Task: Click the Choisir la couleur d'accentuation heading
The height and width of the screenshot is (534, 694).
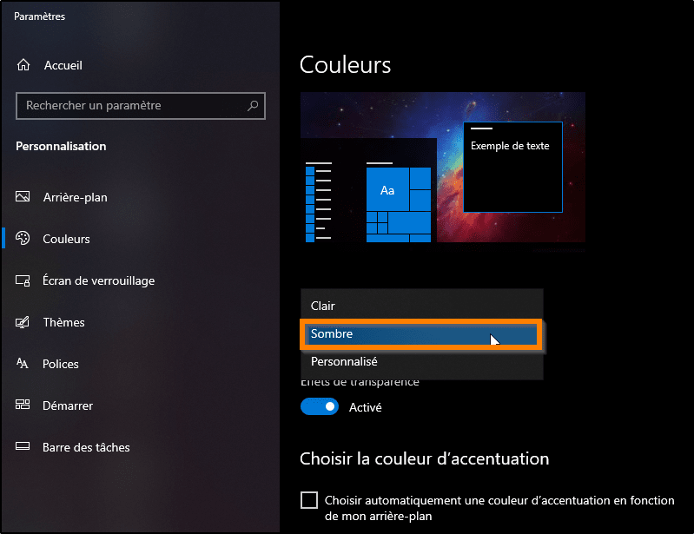Action: pos(425,458)
